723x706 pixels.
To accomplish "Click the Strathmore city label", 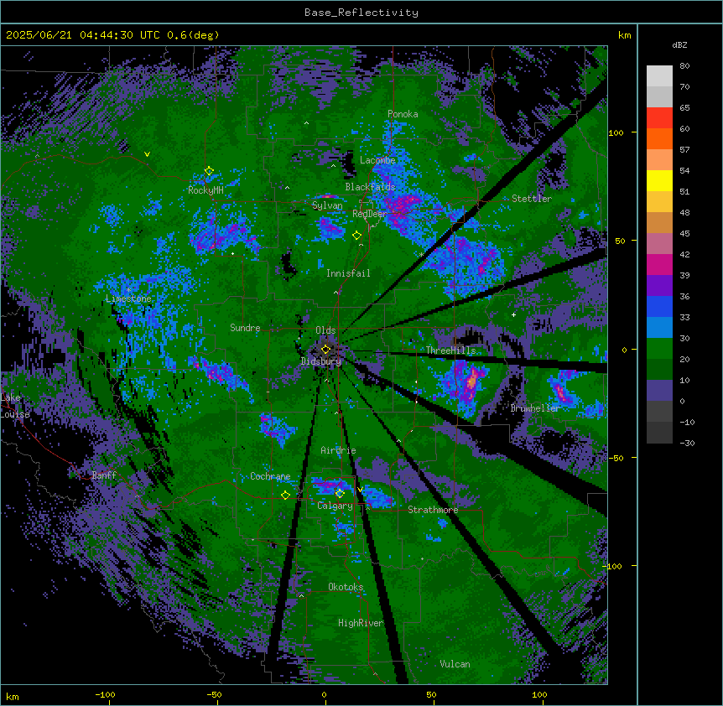I will (433, 510).
